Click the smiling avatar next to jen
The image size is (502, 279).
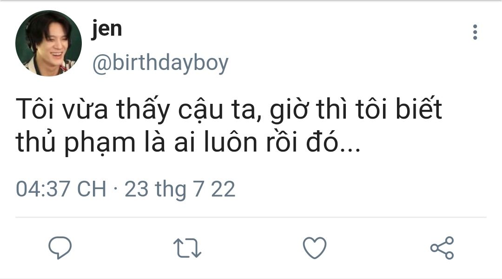(49, 44)
